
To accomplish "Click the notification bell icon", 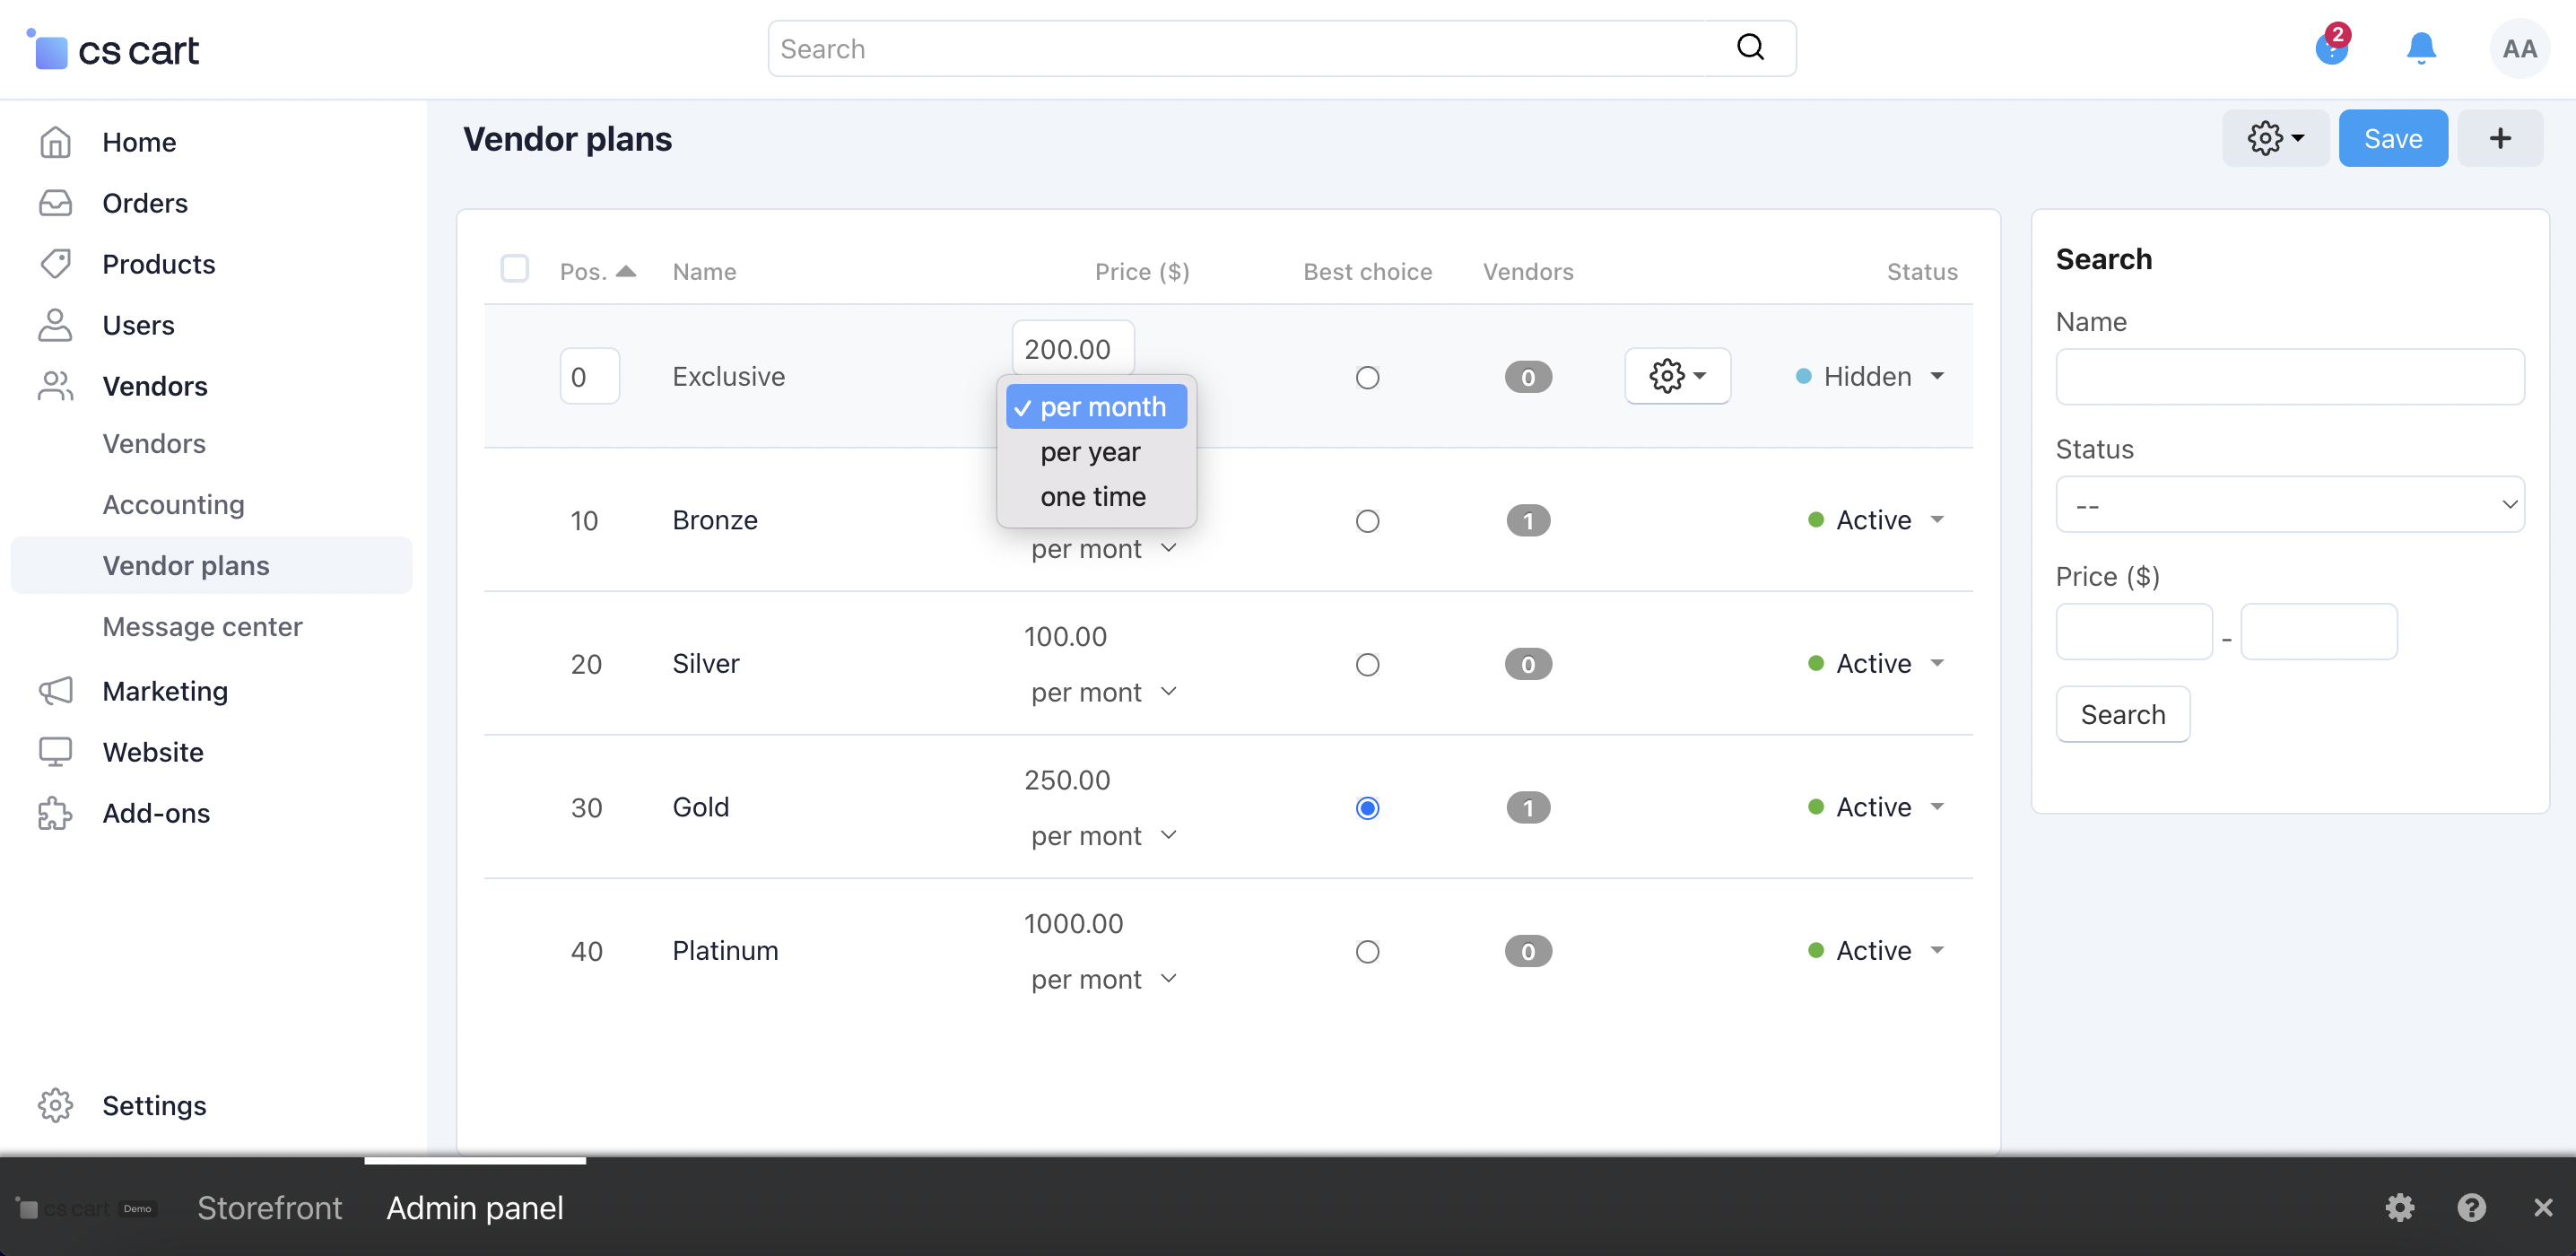I will pos(2420,47).
